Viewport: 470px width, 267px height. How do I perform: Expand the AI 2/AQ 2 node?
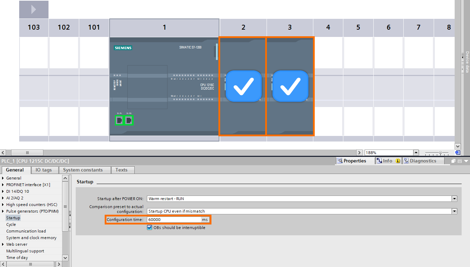[3, 198]
